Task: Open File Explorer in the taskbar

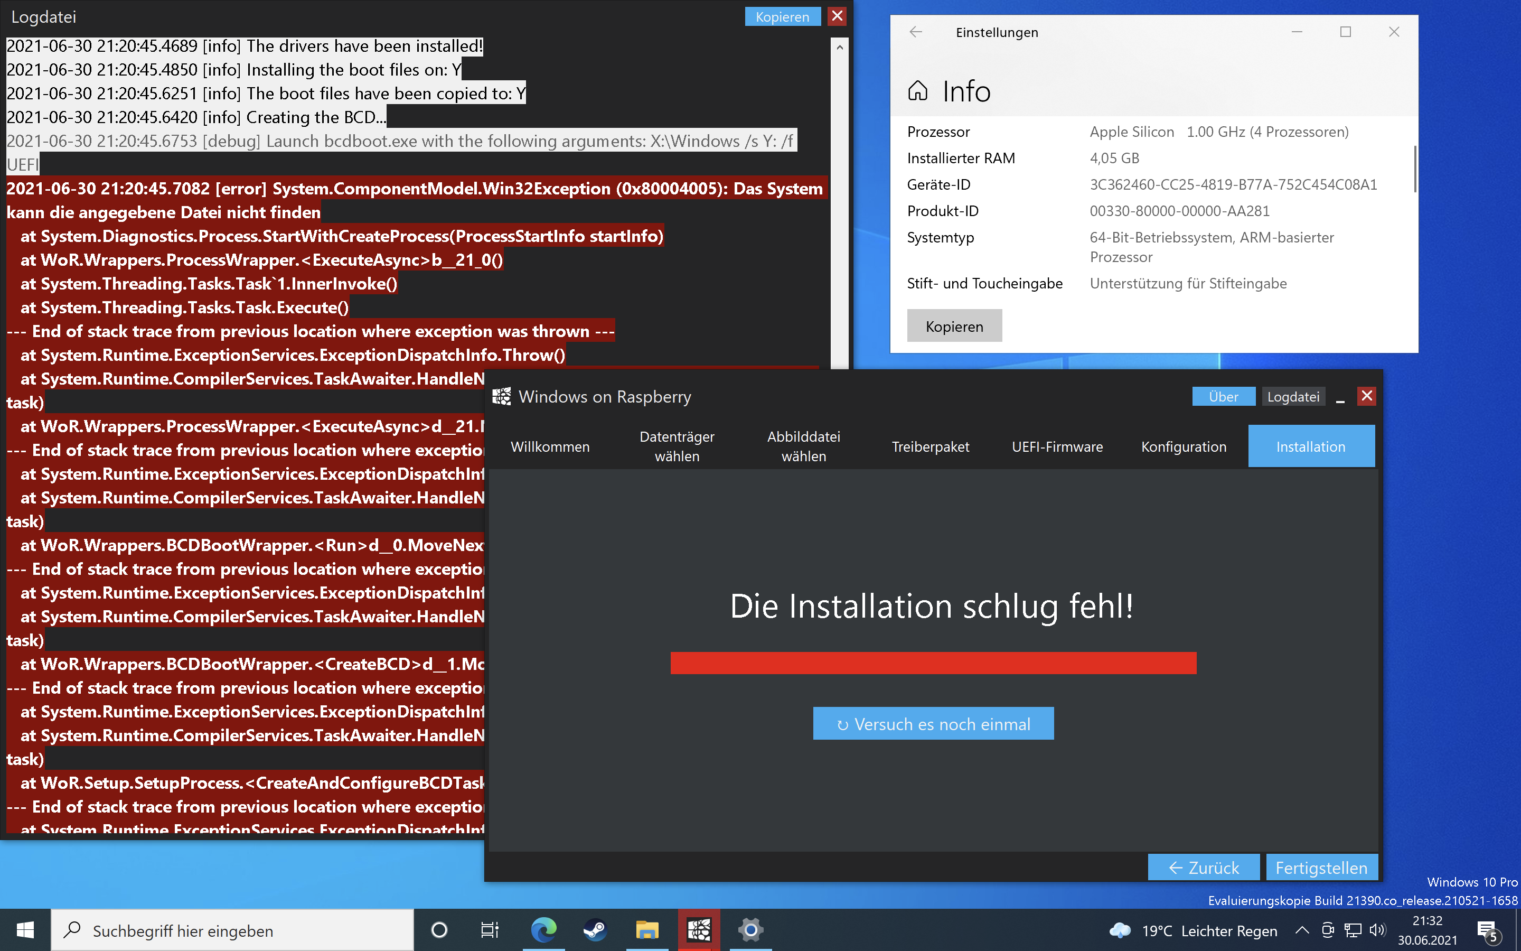Action: [x=647, y=930]
